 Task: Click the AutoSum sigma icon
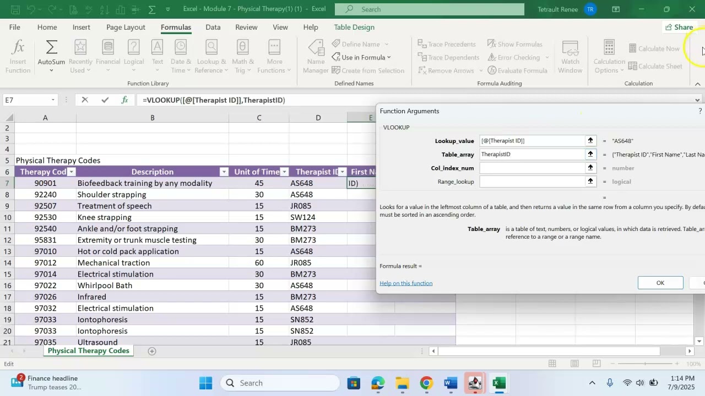(51, 48)
